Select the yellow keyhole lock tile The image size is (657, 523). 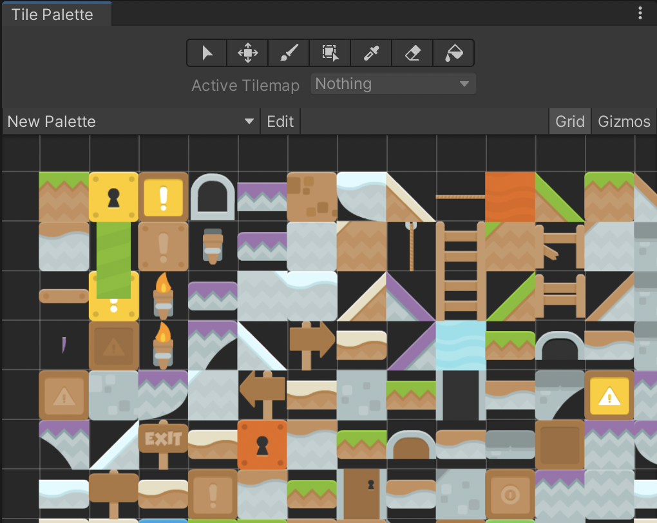click(x=114, y=196)
